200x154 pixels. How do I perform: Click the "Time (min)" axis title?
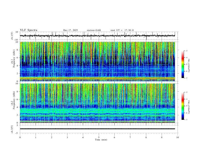click(101, 140)
